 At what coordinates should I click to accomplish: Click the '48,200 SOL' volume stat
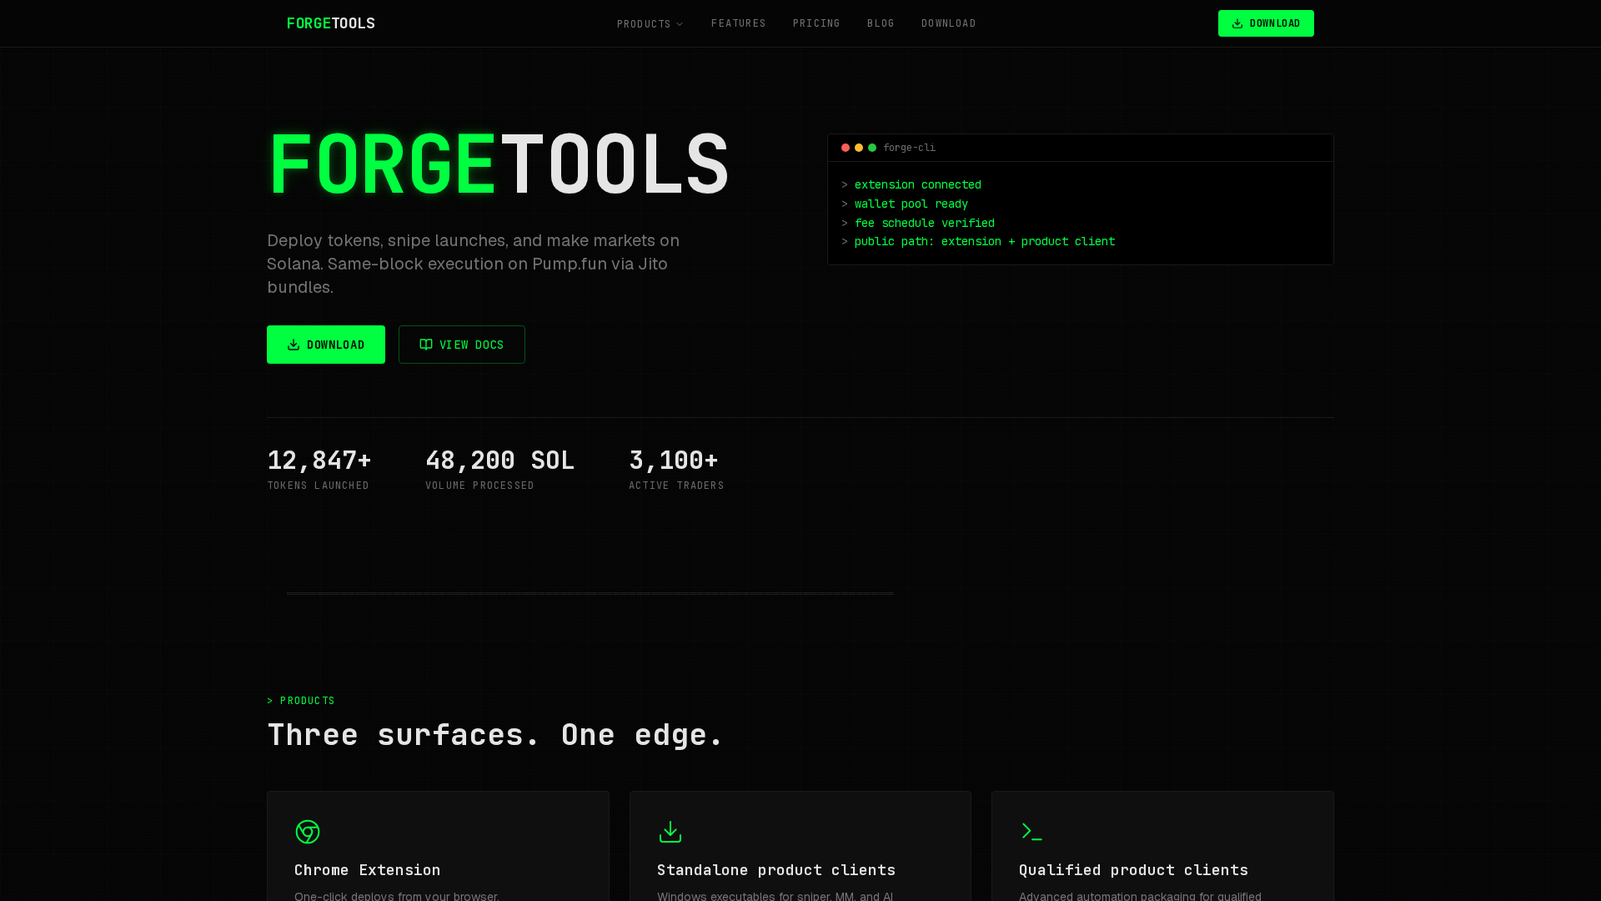click(499, 460)
